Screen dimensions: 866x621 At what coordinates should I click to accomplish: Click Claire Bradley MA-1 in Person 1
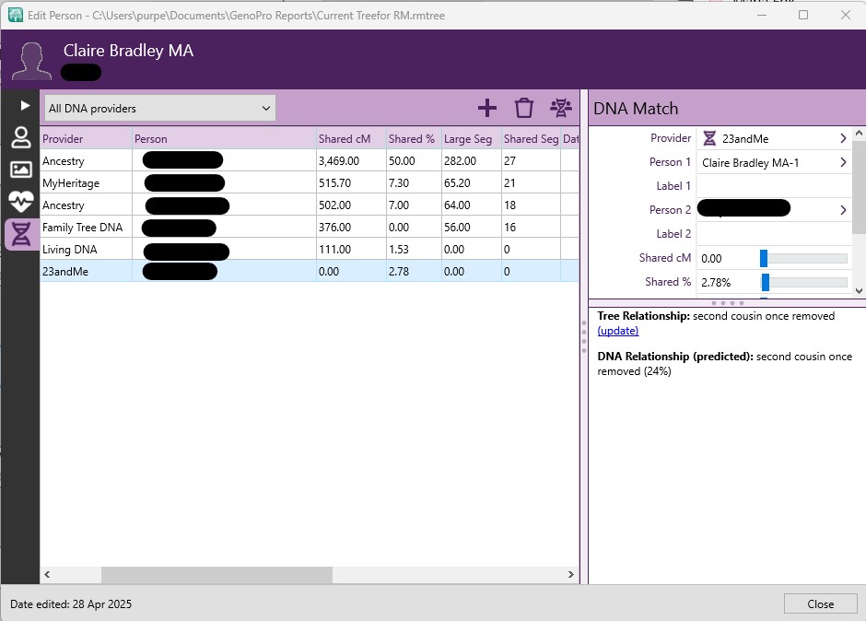click(x=750, y=162)
